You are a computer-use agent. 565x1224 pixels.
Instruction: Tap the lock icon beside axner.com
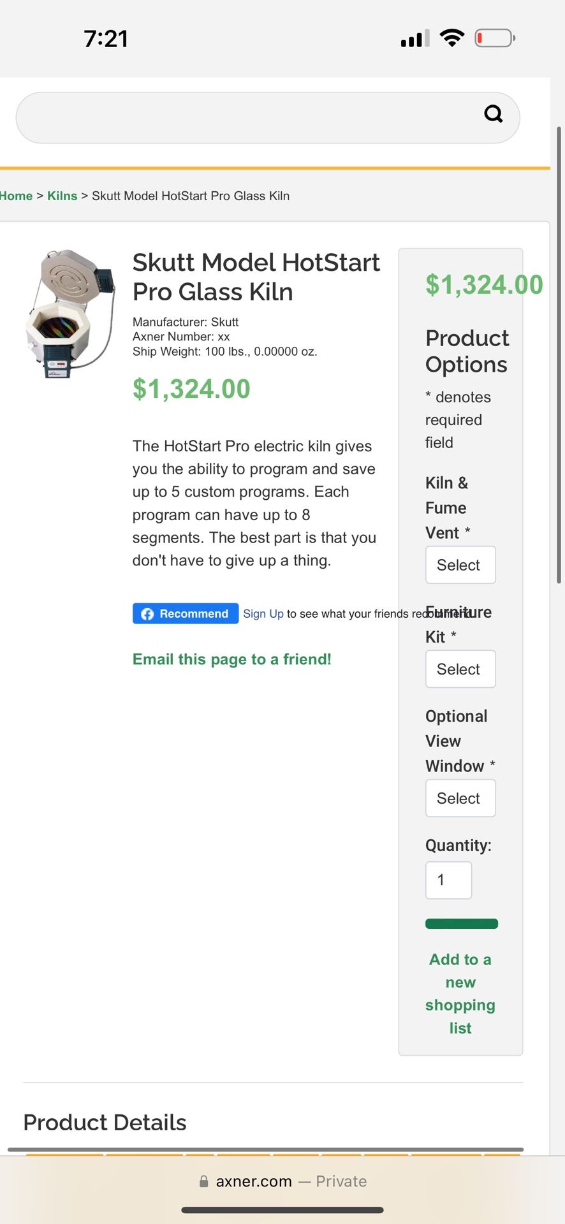pyautogui.click(x=204, y=1181)
